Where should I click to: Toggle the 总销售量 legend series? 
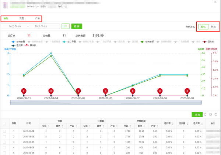18,42
